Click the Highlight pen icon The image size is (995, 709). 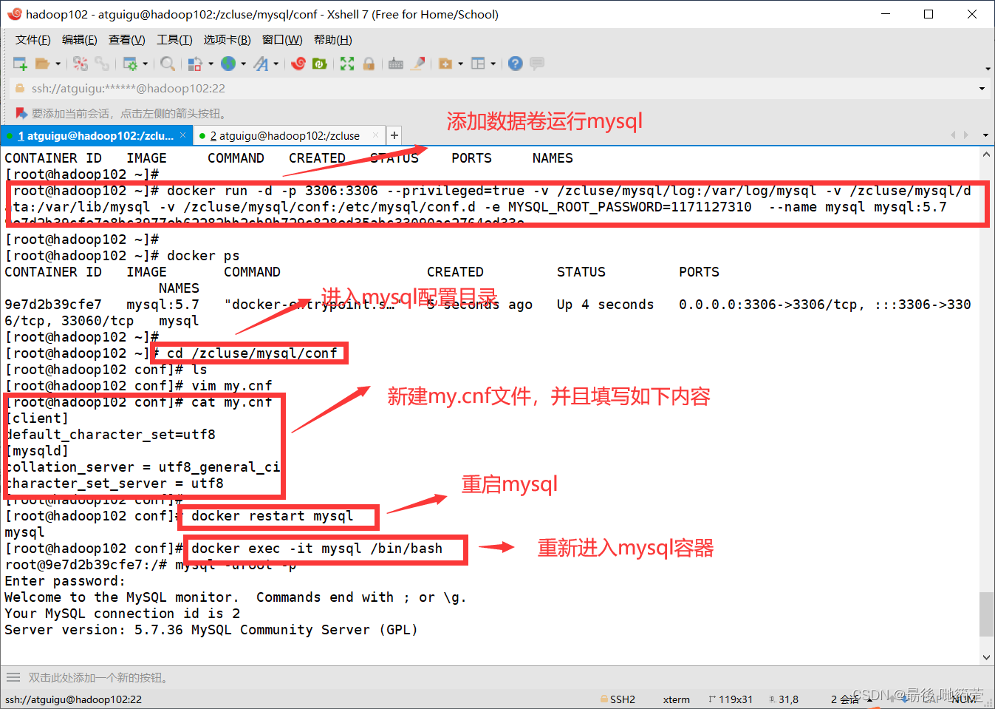418,64
